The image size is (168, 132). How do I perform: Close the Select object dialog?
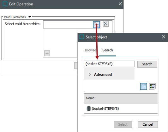click(164, 37)
